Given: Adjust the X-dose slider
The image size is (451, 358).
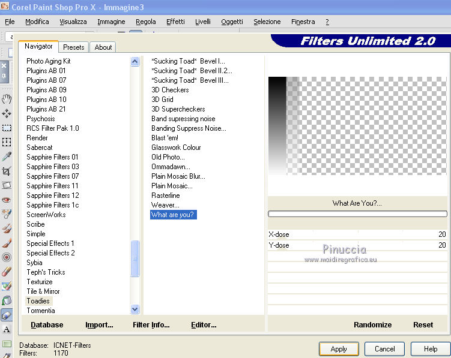Looking at the screenshot, I should click(357, 234).
